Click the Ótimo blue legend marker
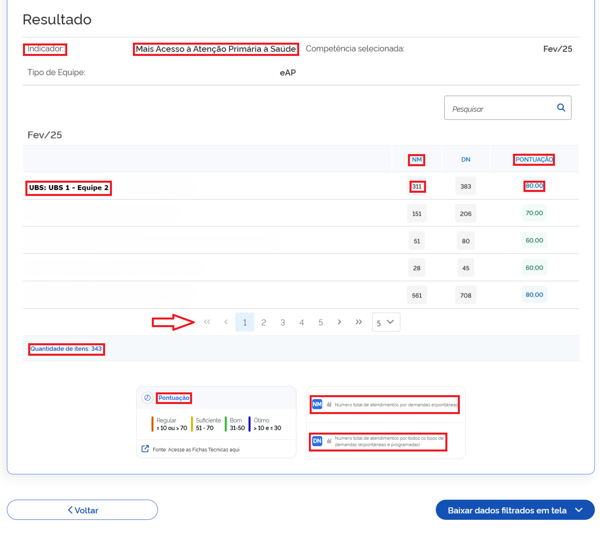Image resolution: width=600 pixels, height=534 pixels. point(250,424)
